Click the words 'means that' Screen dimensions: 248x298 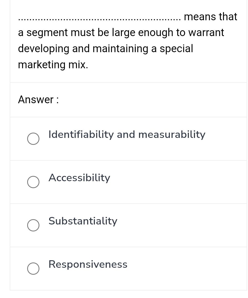[x=211, y=17]
